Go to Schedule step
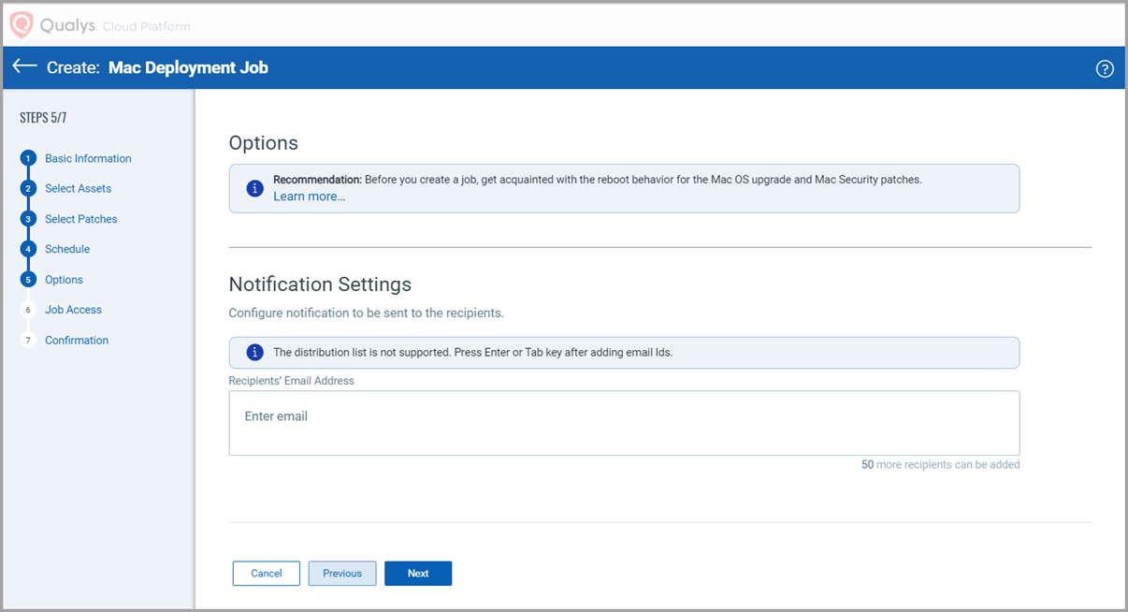Viewport: 1128px width, 612px height. click(67, 249)
